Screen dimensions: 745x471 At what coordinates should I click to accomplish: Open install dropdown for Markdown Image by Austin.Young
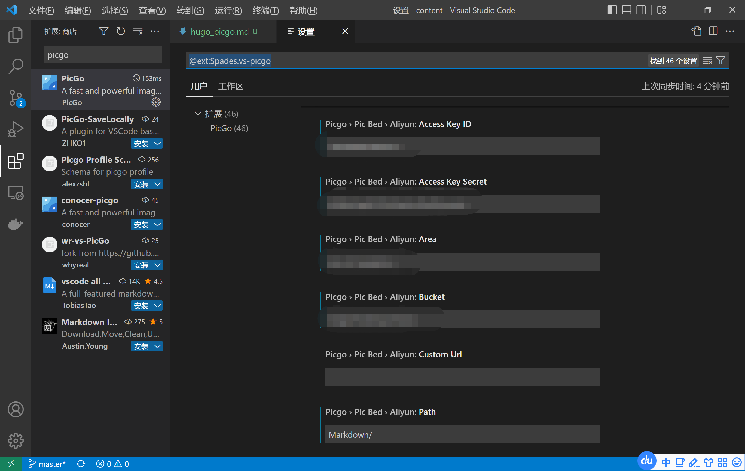[157, 346]
